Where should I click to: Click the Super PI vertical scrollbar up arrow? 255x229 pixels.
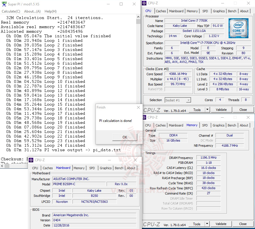138,17
